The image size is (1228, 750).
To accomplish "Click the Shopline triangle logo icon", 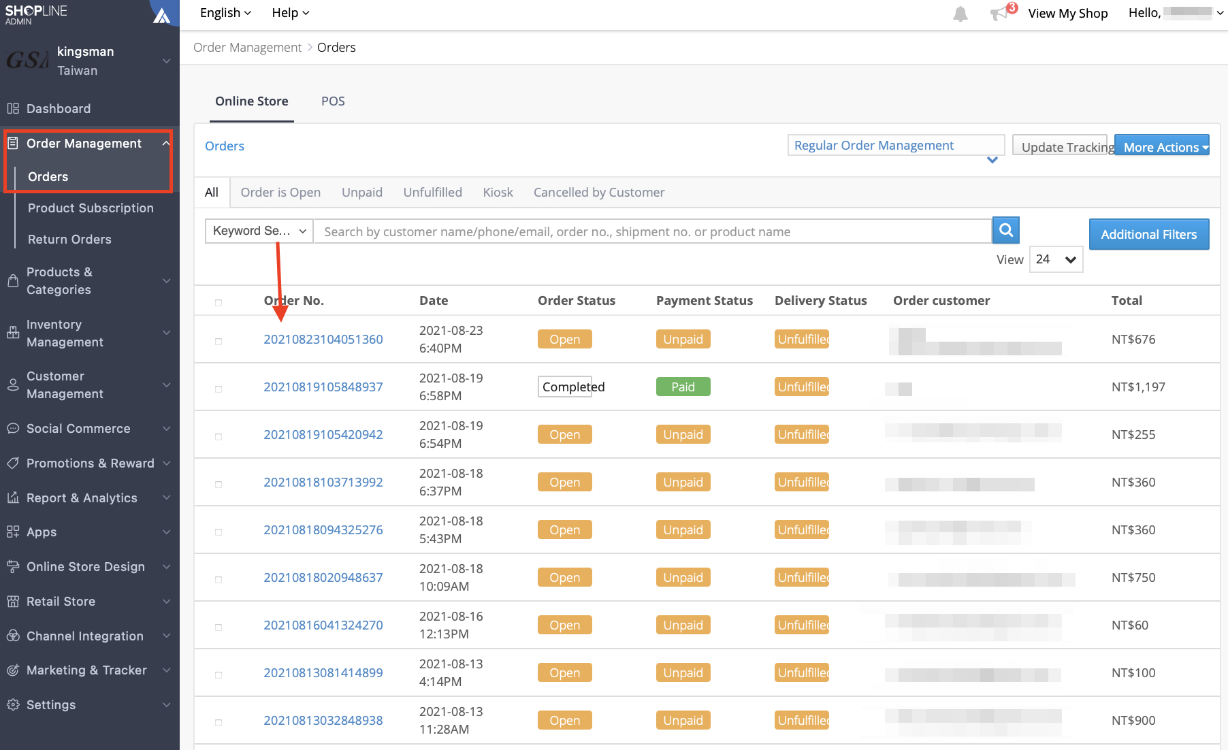I will [x=162, y=14].
